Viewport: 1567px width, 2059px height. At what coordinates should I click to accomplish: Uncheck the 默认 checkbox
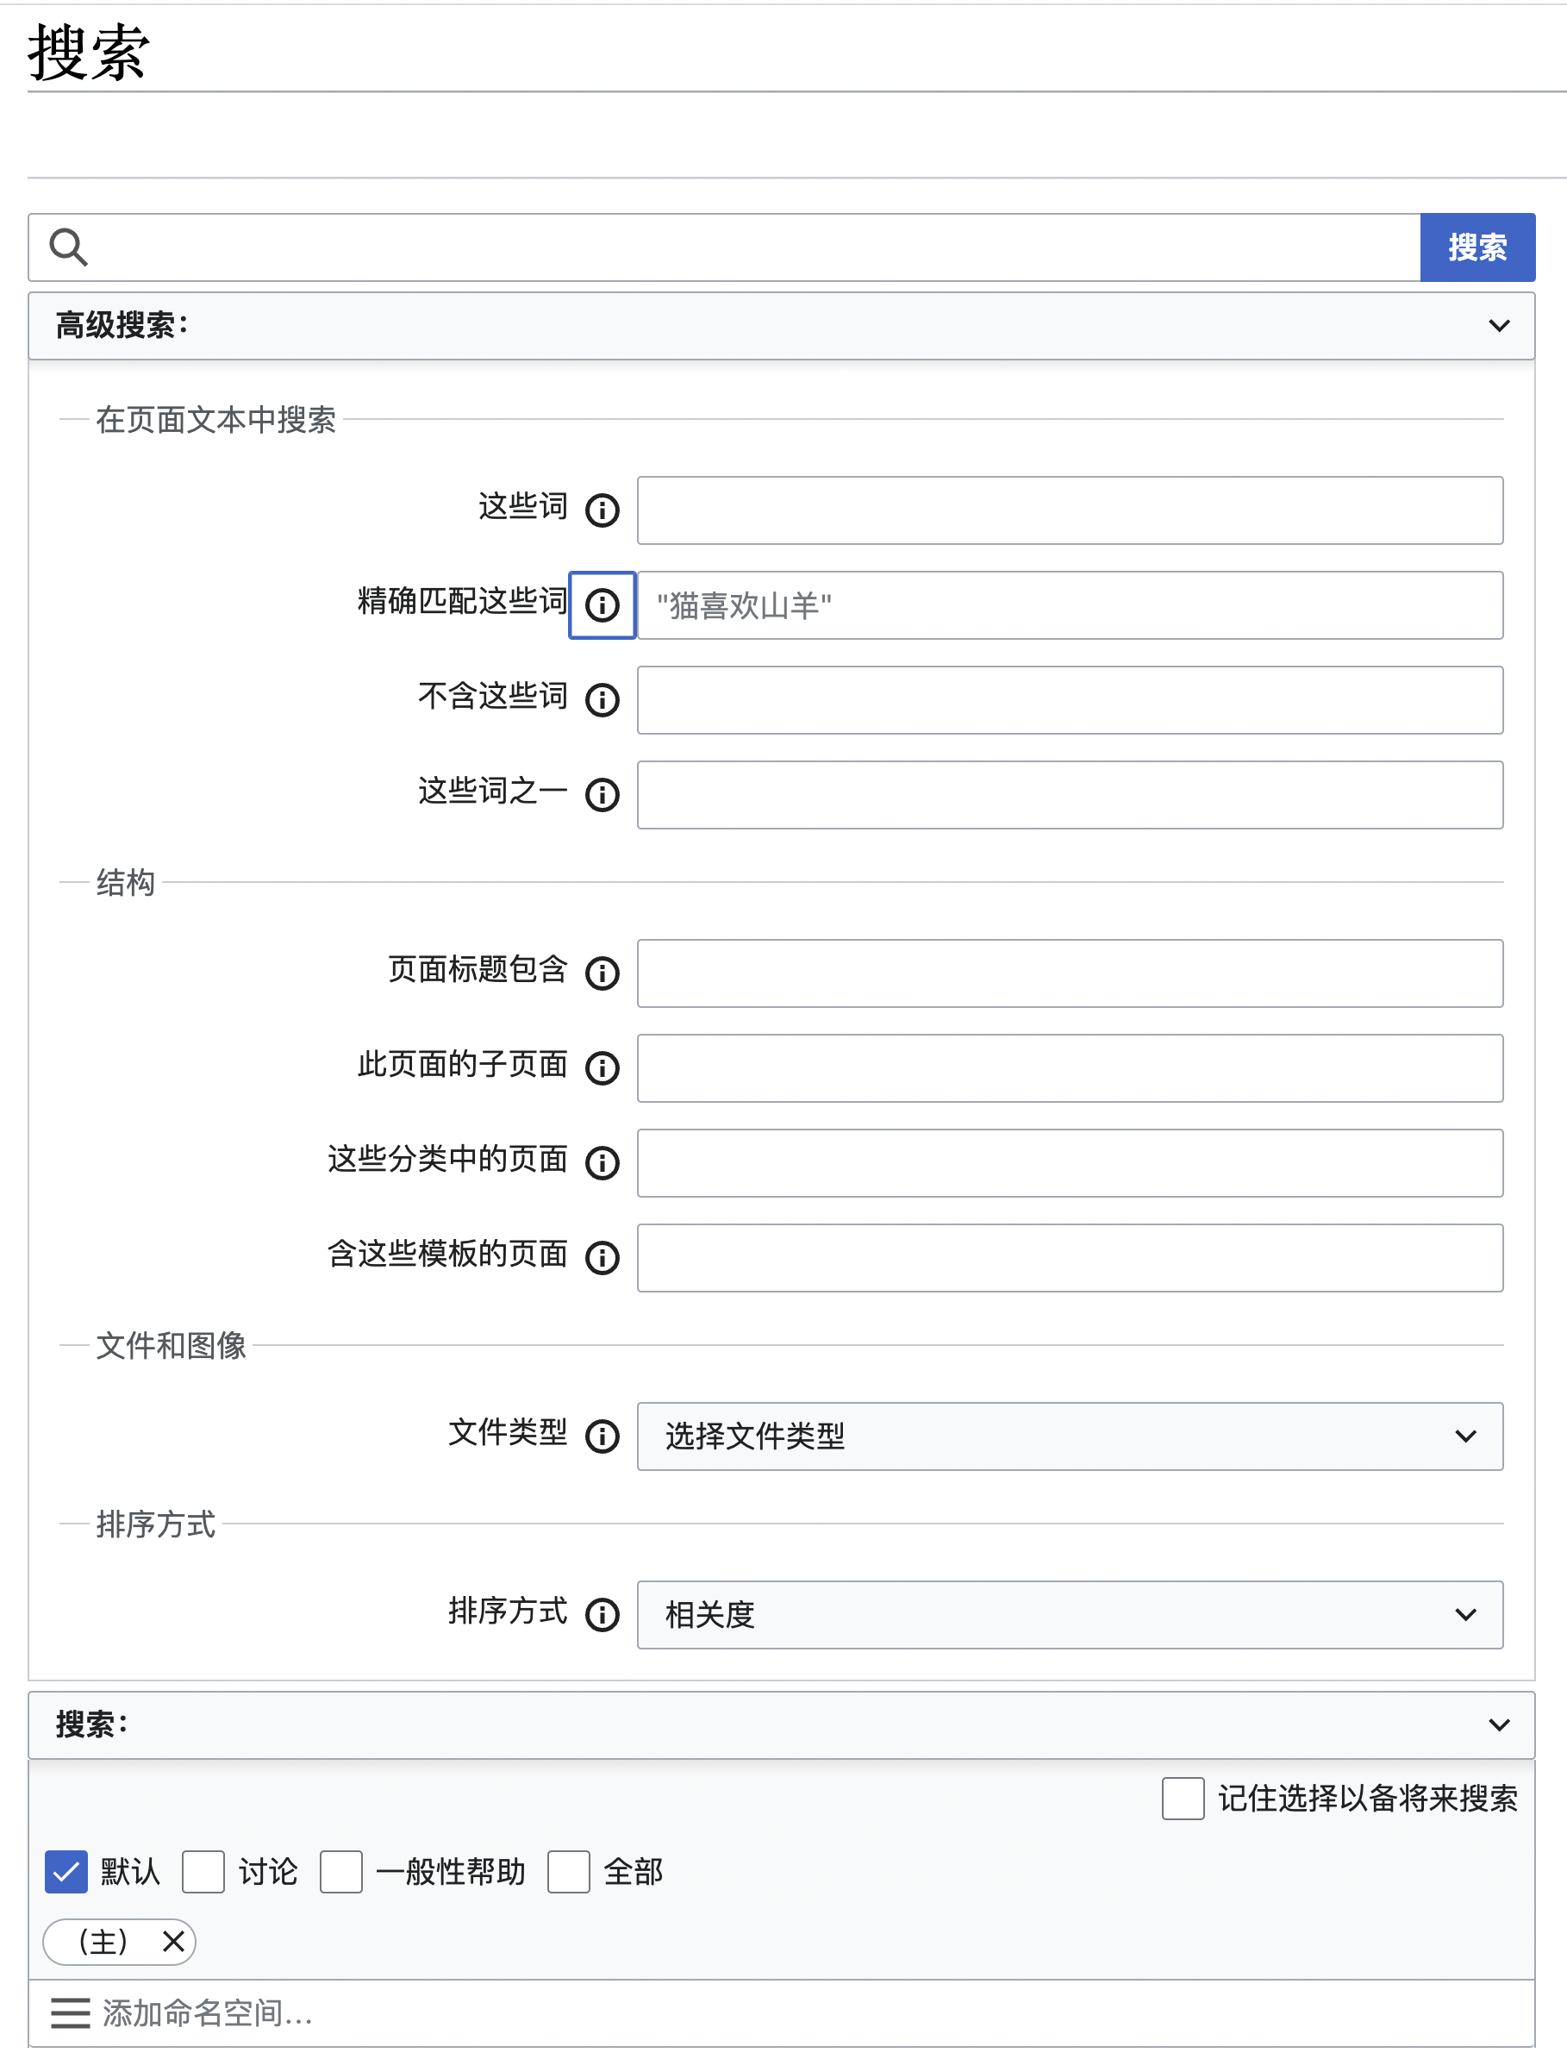pos(66,1872)
